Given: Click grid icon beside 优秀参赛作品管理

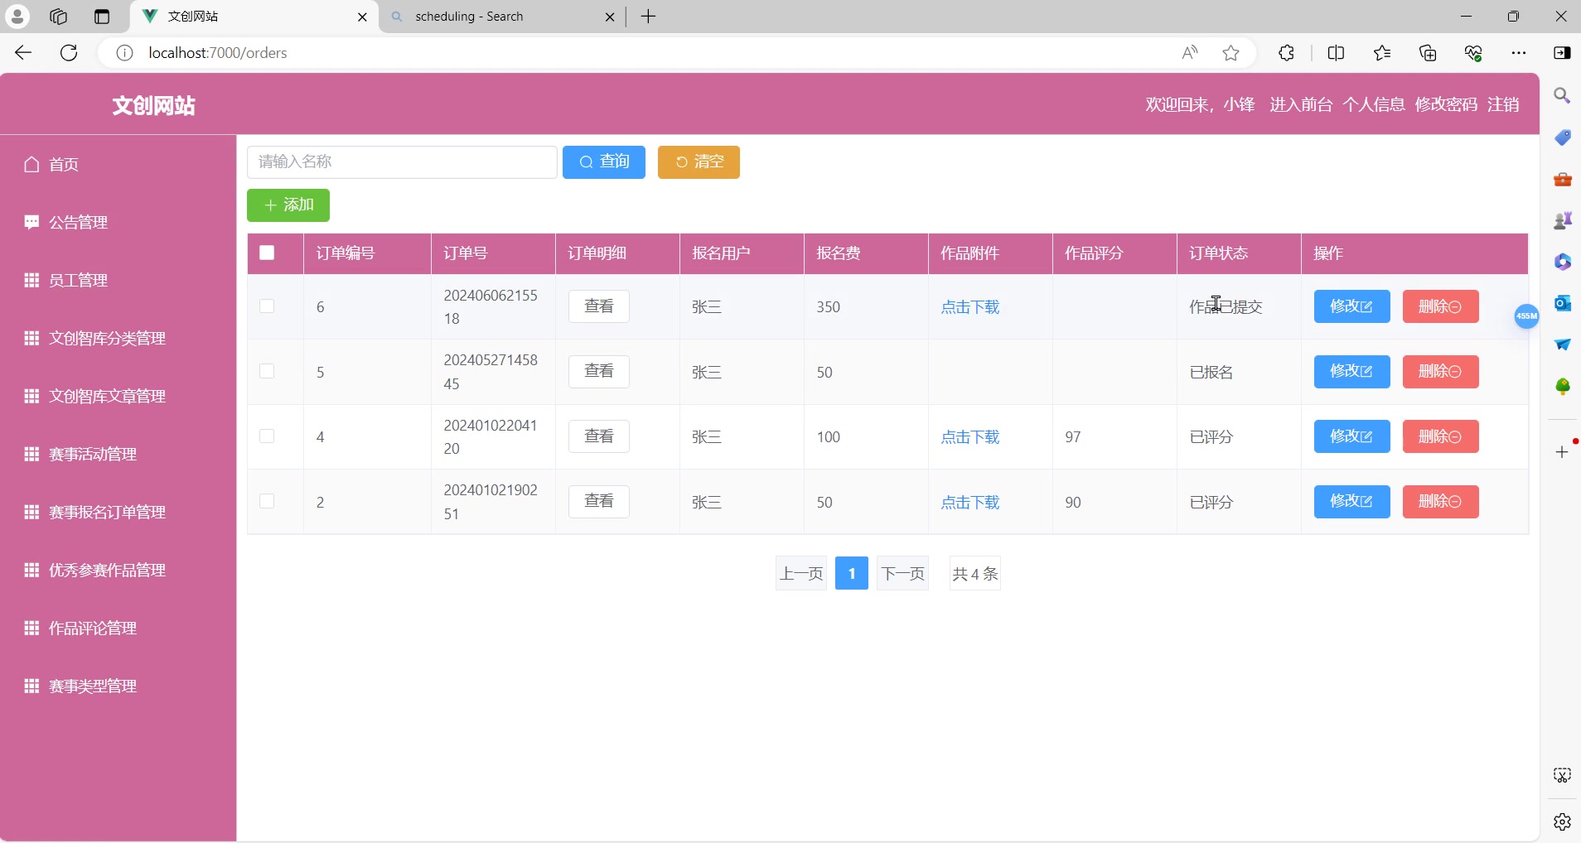Looking at the screenshot, I should coord(31,570).
